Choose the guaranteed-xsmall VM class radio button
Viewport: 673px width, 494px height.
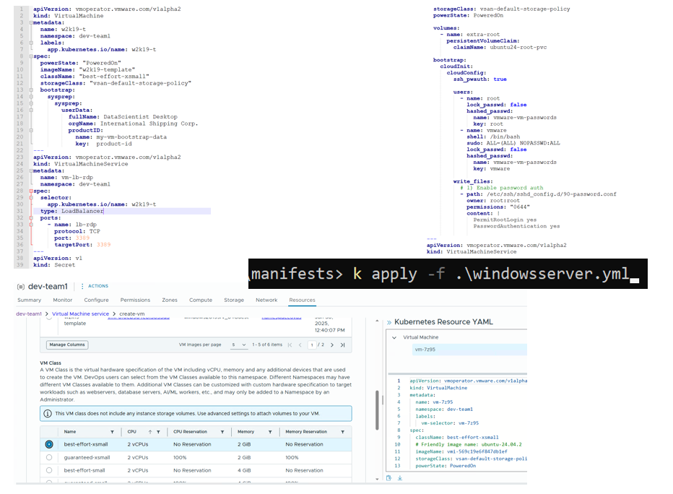point(49,457)
